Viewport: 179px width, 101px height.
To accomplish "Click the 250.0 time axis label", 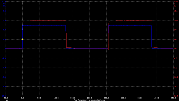I will click(106, 98).
